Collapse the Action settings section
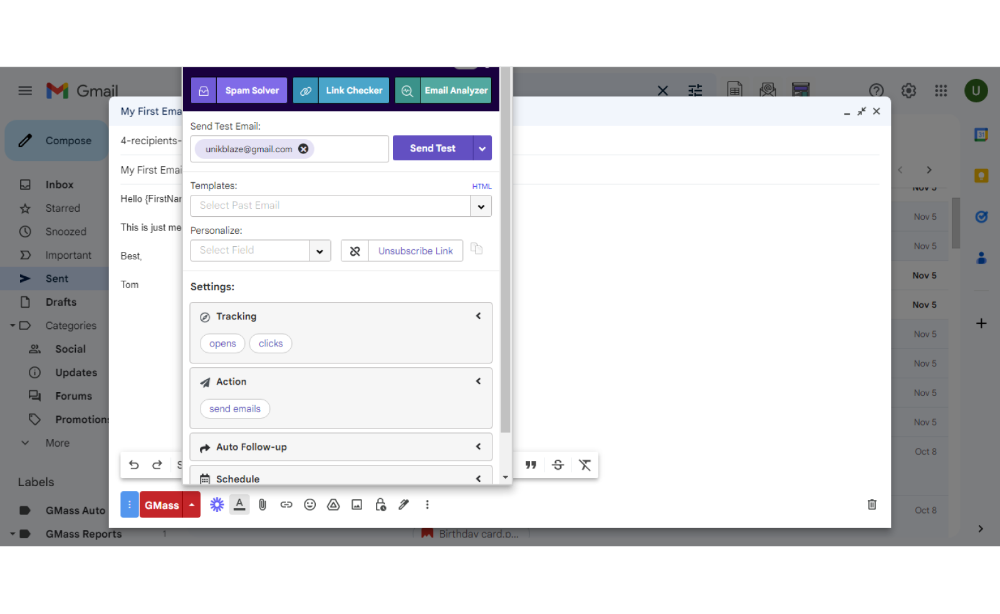This screenshot has height=614, width=1000. tap(478, 382)
